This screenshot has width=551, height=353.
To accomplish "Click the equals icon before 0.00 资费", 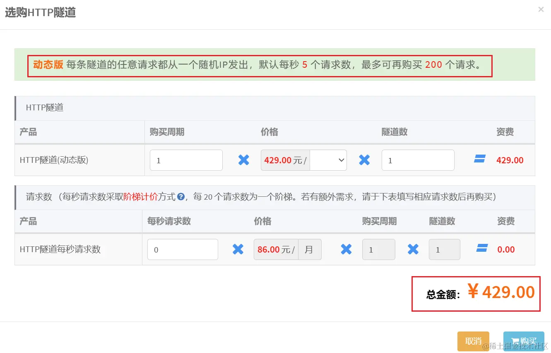I will pyautogui.click(x=482, y=248).
